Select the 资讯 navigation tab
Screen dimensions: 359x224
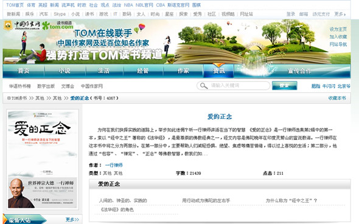pos(218,71)
